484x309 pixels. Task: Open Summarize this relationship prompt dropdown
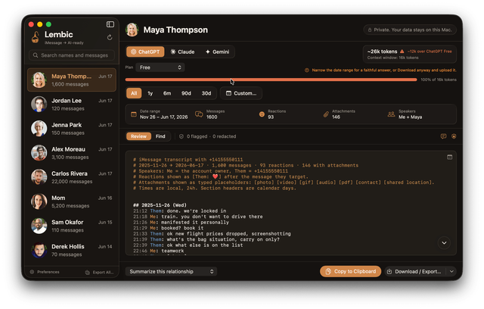point(171,272)
